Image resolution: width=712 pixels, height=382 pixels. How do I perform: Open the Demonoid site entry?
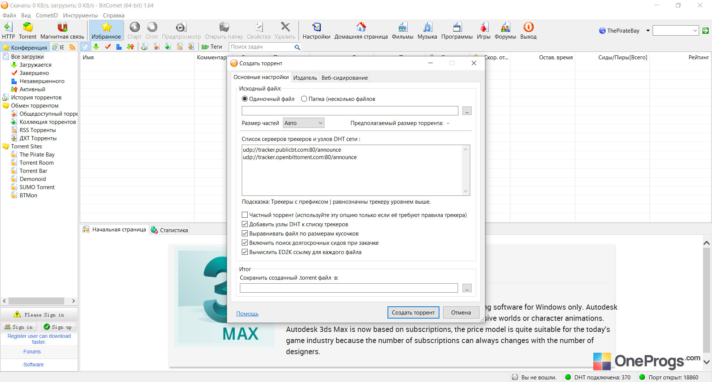(x=33, y=179)
